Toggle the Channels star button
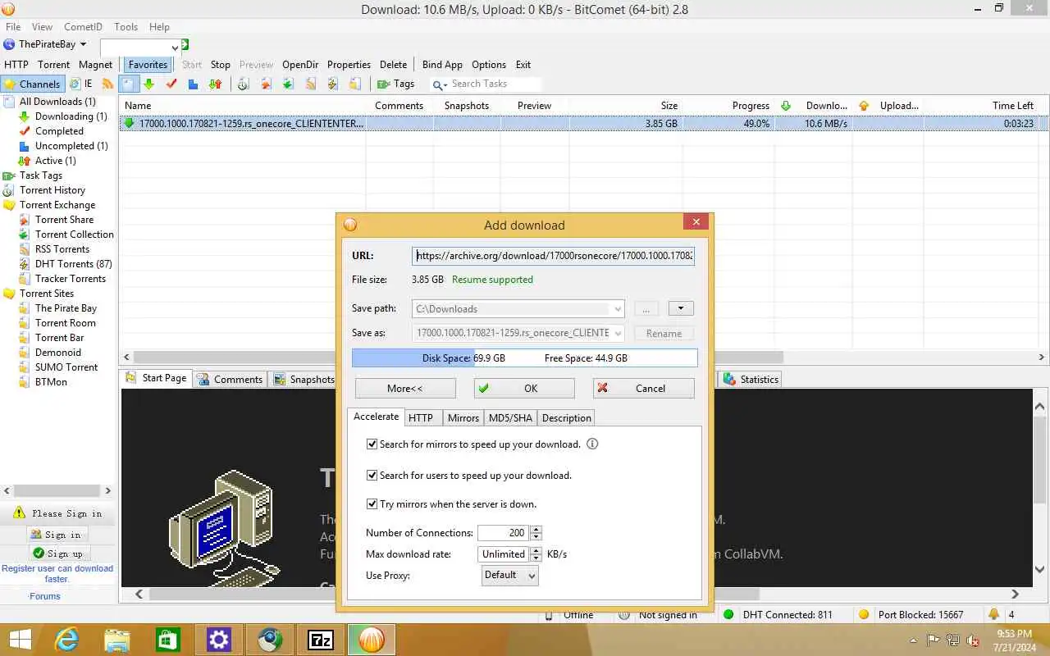Screen dimensions: 1050x656 (31, 84)
